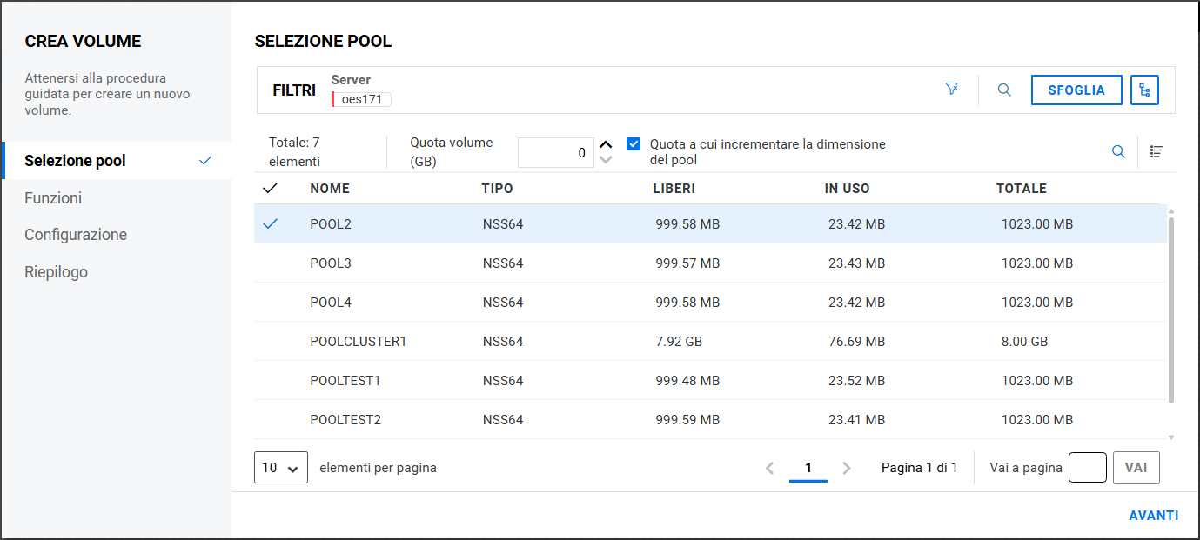Increase volume quota with the up arrow
1200x540 pixels.
607,145
